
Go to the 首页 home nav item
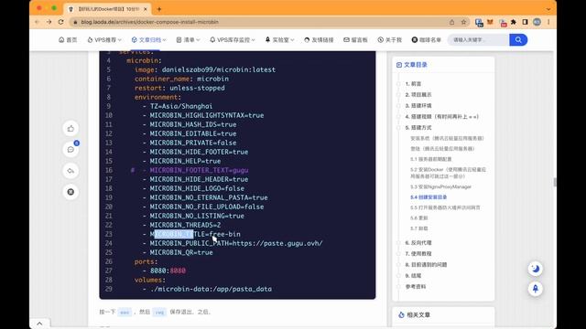click(x=68, y=40)
